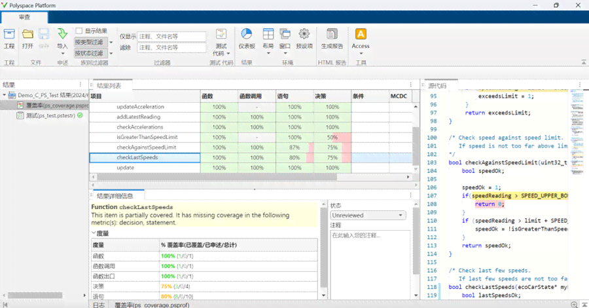Select the updateAcceleration row
Image resolution: width=589 pixels, height=308 pixels.
[x=251, y=107]
